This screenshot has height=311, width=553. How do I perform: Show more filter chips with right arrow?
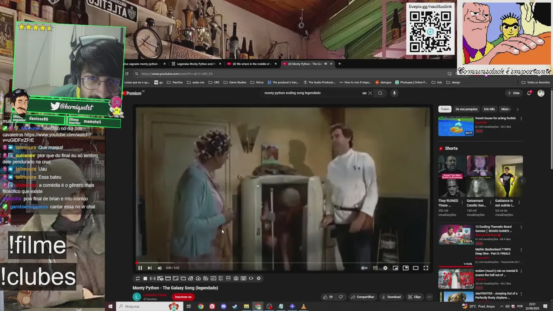coord(518,109)
